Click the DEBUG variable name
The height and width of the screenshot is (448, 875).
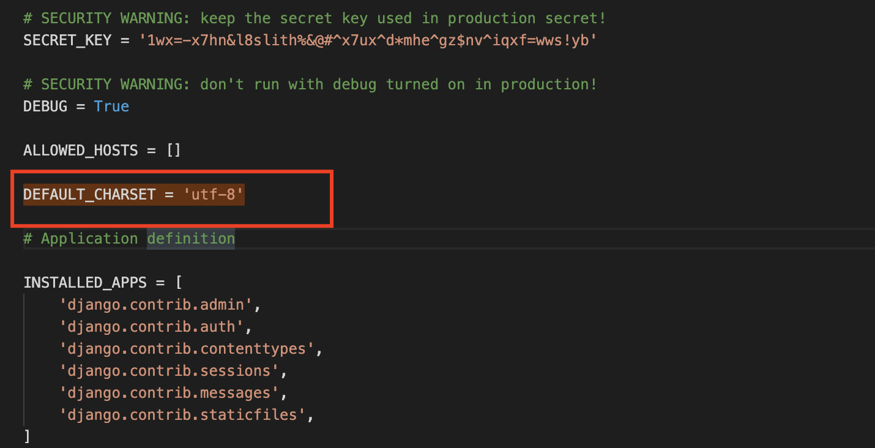45,106
